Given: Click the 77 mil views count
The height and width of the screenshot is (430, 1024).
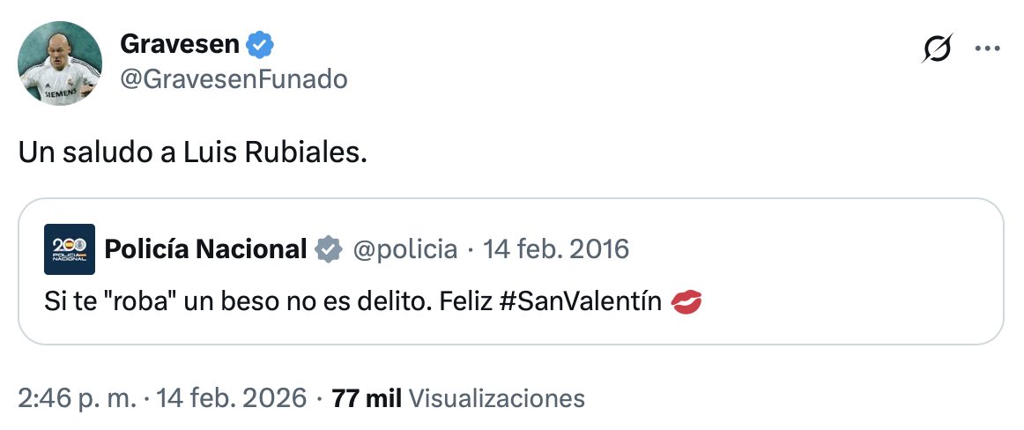Looking at the screenshot, I should [366, 397].
